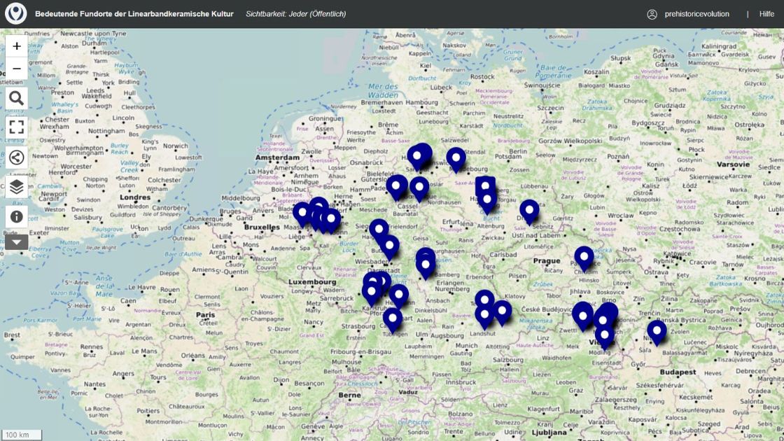Open the base layer switcher
Screen dimensions: 784x441
[16, 187]
